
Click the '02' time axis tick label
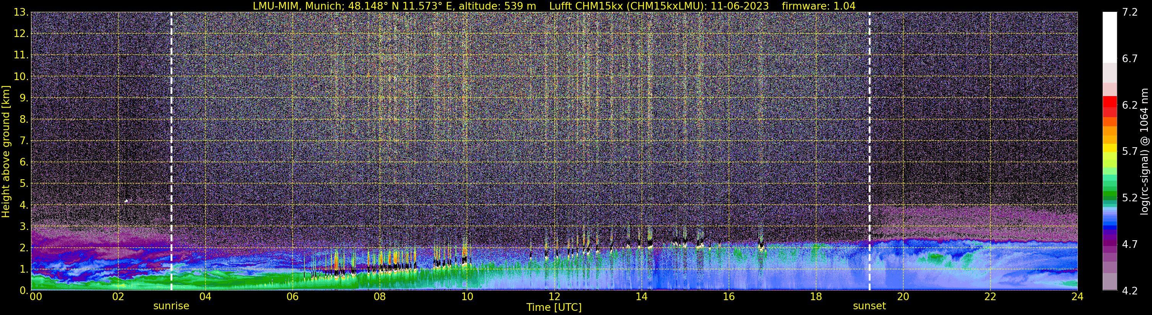click(118, 297)
